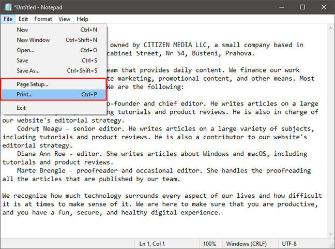Click the scrollbar down arrow
335x249 pixels.
330,234
